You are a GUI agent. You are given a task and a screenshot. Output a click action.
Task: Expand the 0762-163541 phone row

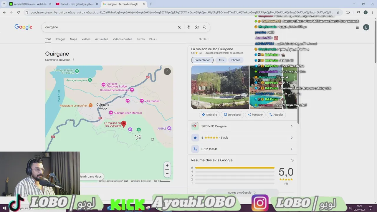242,149
